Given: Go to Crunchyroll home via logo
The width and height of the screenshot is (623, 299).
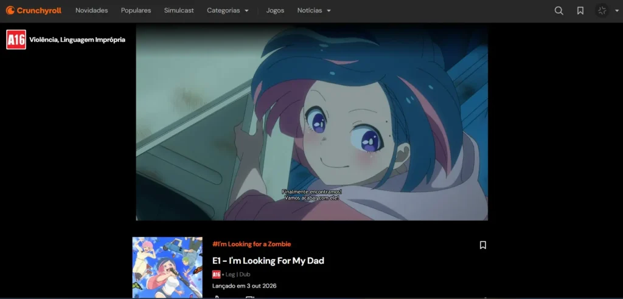Looking at the screenshot, I should 33,11.
